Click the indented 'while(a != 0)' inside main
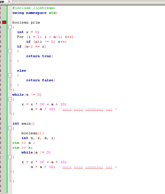Screen dimensions: 165x194 pyautogui.click(x=36, y=153)
